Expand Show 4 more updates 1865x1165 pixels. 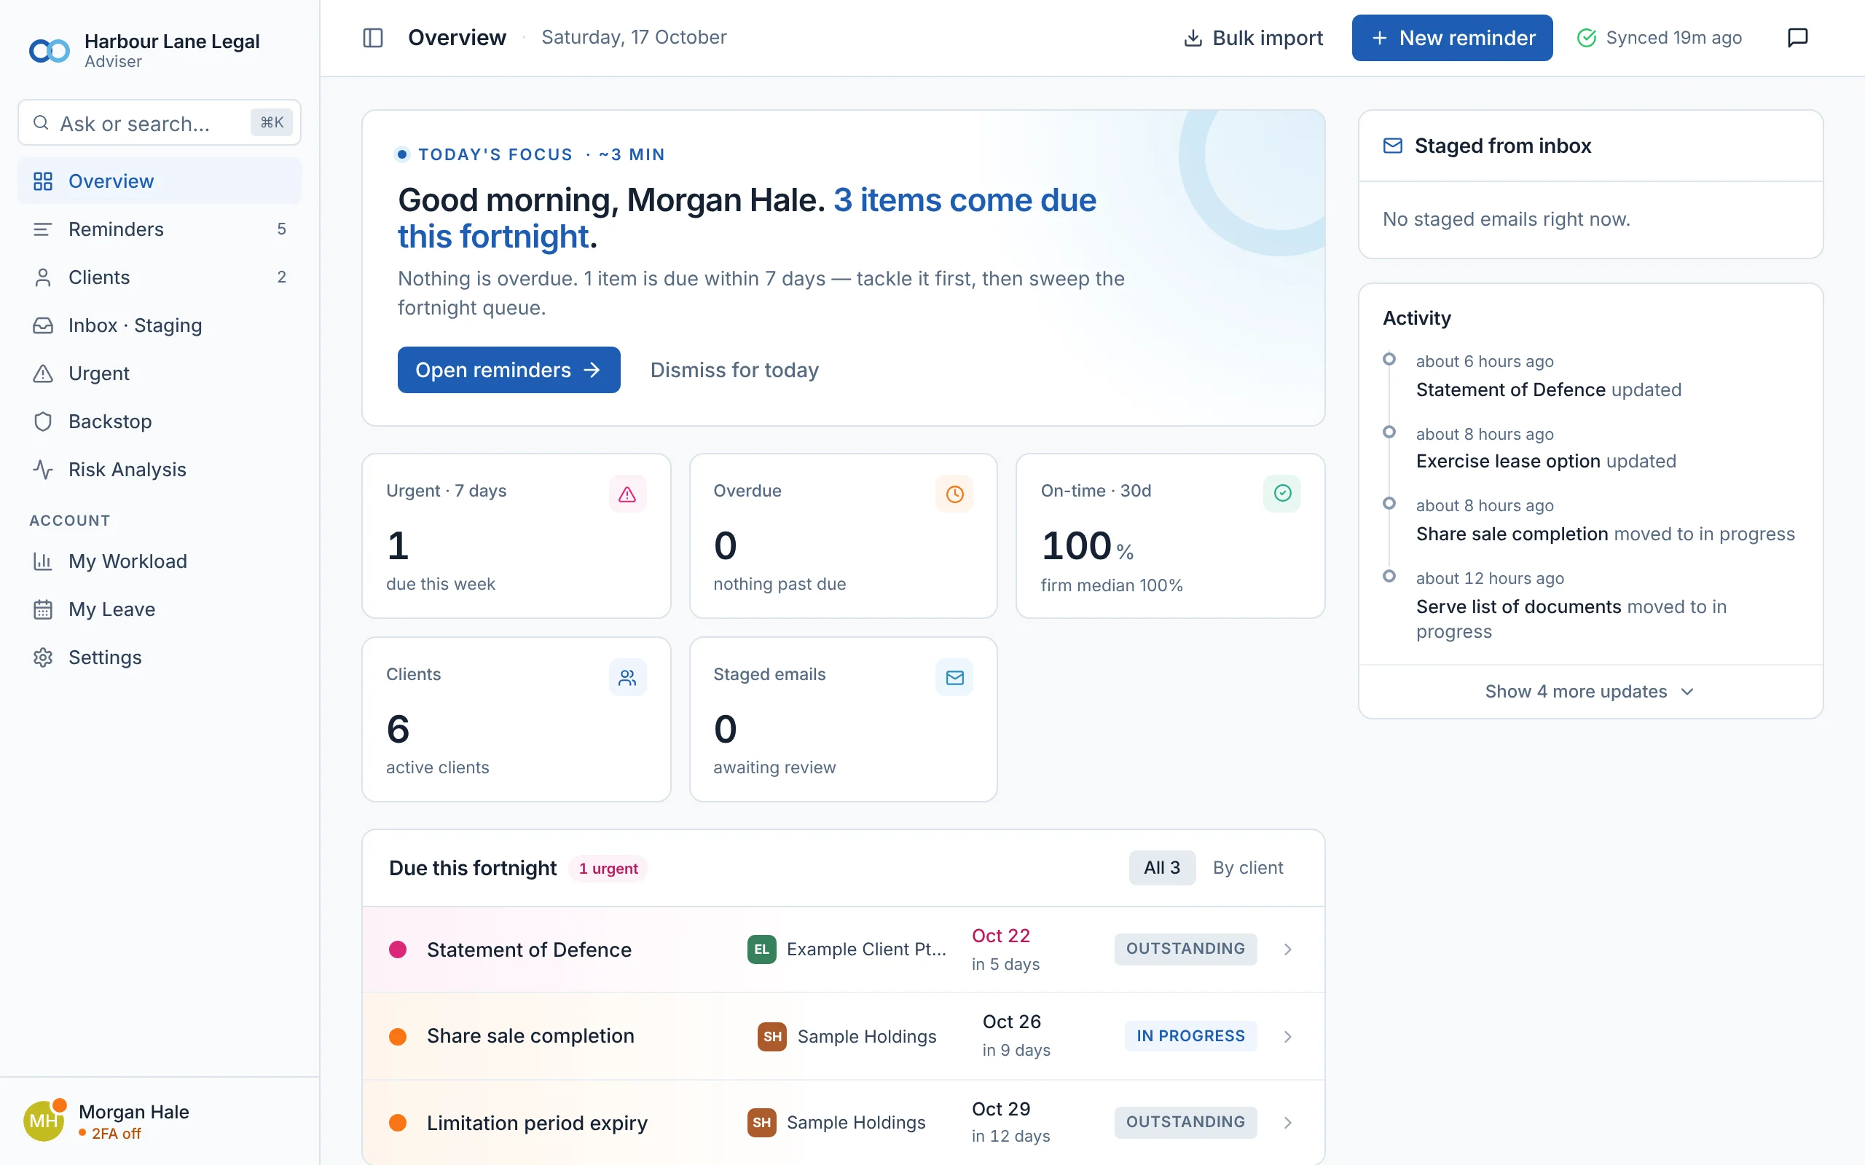[x=1590, y=692]
